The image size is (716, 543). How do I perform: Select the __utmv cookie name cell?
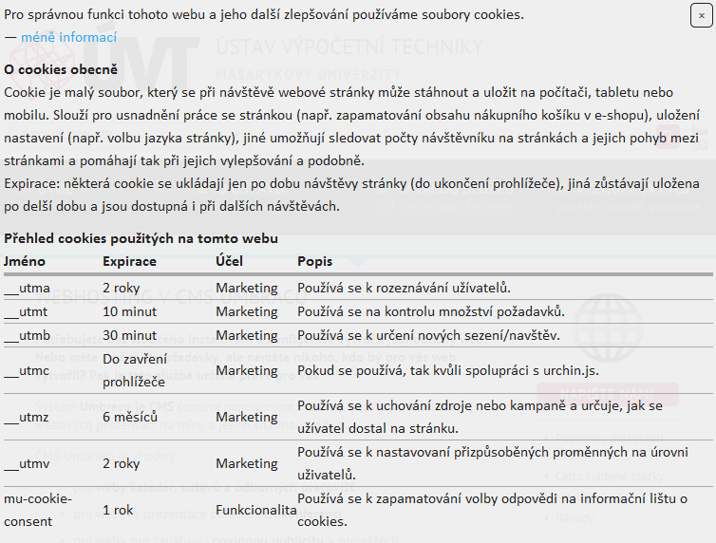tap(26, 463)
